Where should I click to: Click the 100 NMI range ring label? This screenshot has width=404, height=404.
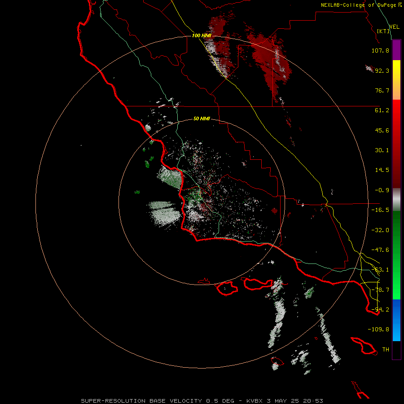point(202,35)
